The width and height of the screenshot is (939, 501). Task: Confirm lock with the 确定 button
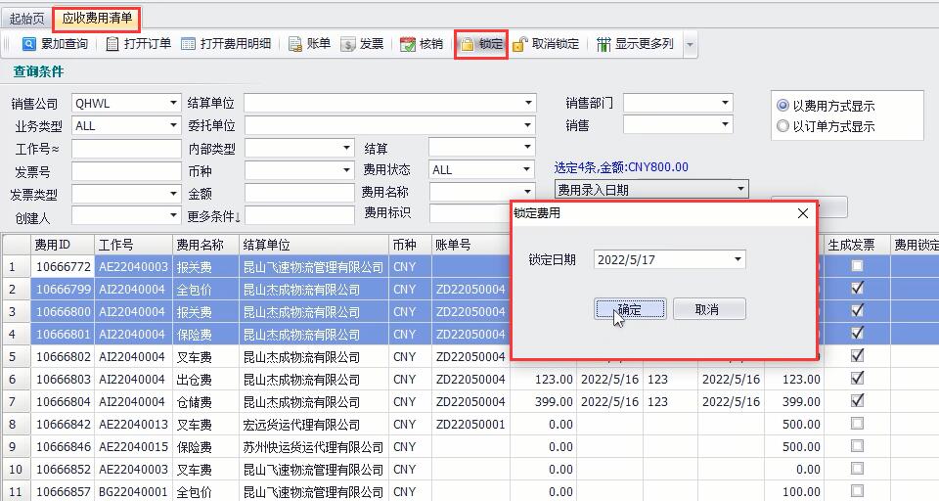click(x=631, y=309)
